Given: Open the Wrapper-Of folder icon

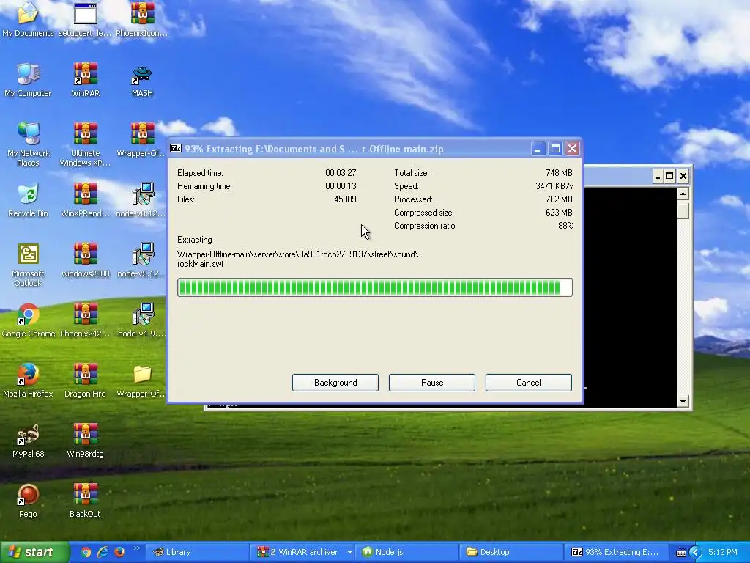Looking at the screenshot, I should (x=142, y=380).
